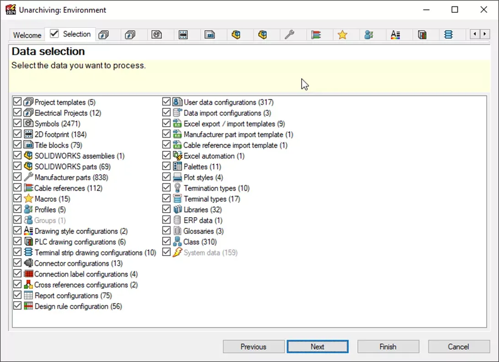Toggle the Macros (15) checkbox

click(17, 199)
